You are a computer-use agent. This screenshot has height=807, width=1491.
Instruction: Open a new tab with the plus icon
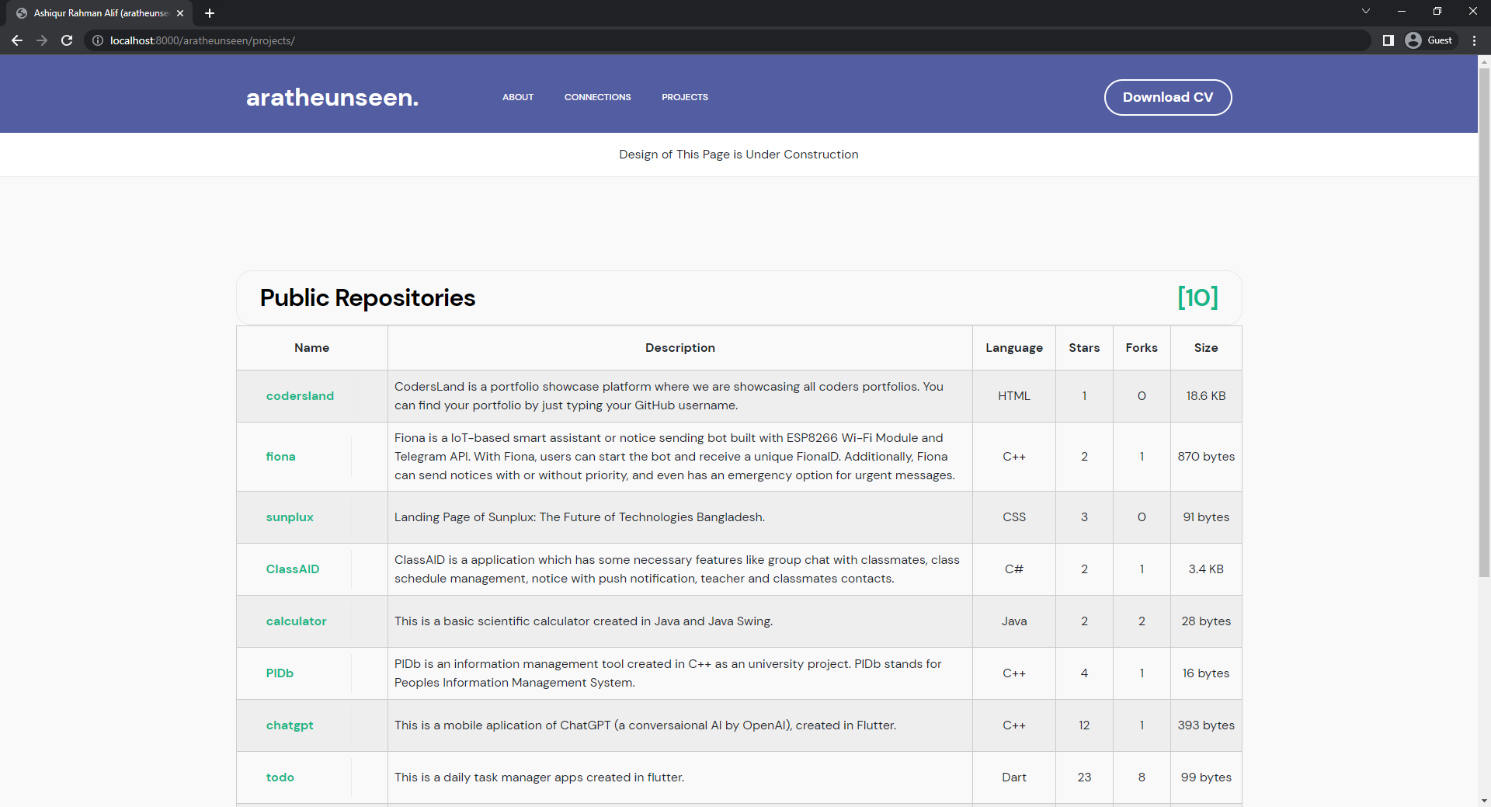210,13
